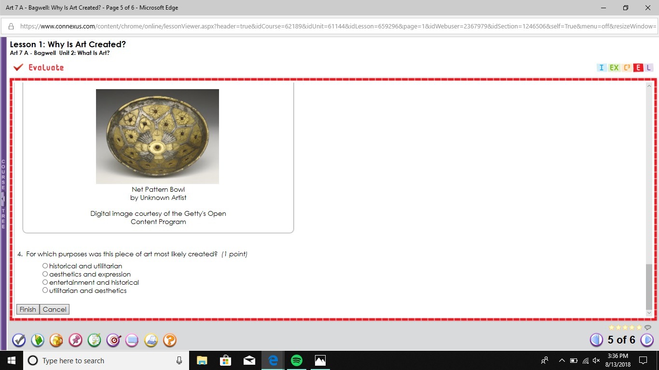
Task: Click the People icon in the system tray
Action: coord(545,360)
